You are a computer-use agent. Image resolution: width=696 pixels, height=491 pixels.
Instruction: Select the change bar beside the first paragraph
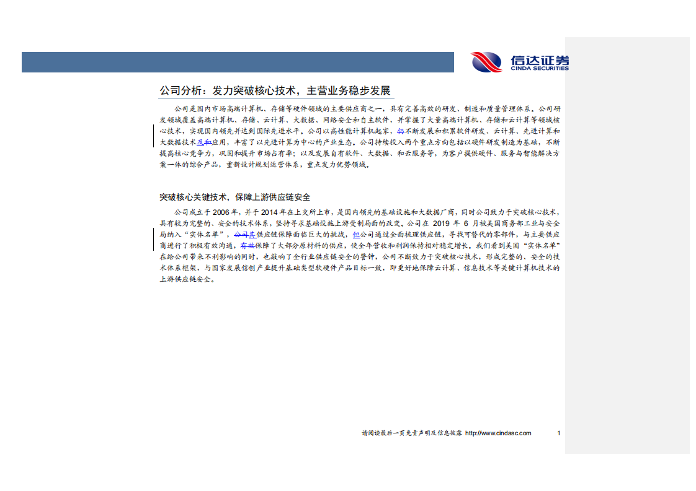[x=154, y=136]
